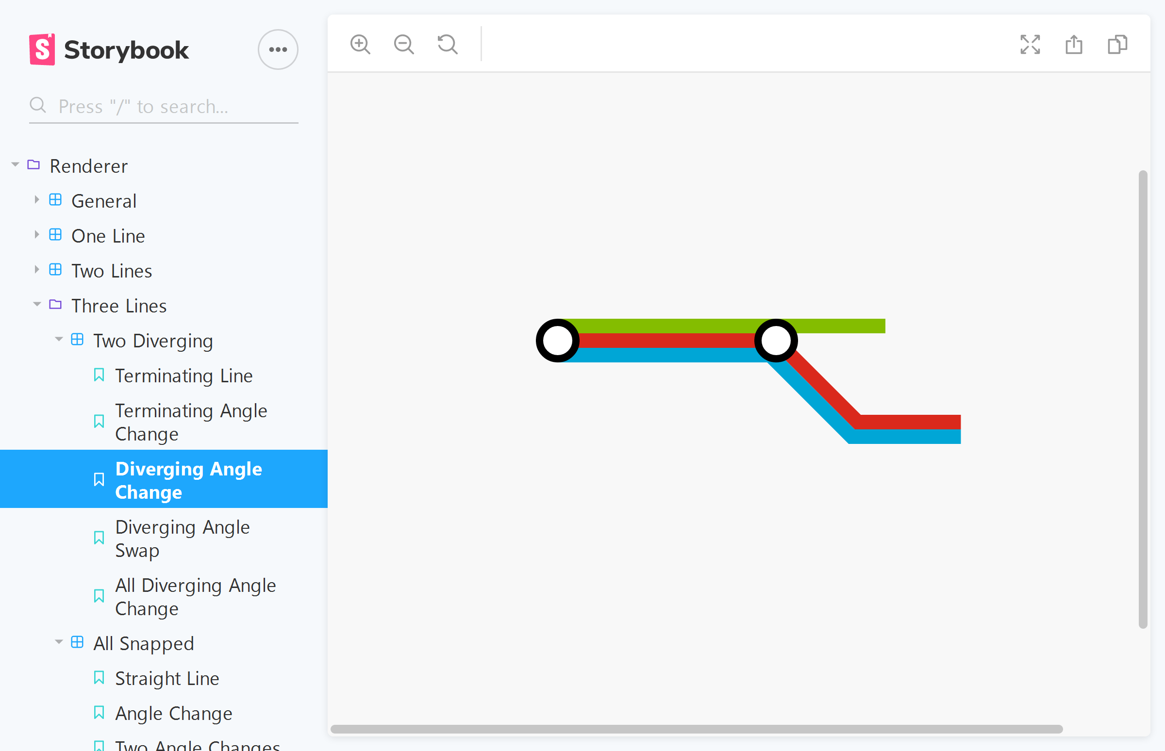
Task: Select the All Snapped Straight Line story
Action: 166,678
